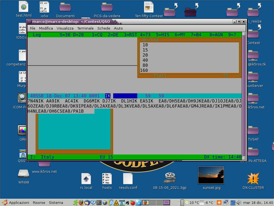Open the Risorse panel menu
This screenshot has width=274, height=206.
39,203
